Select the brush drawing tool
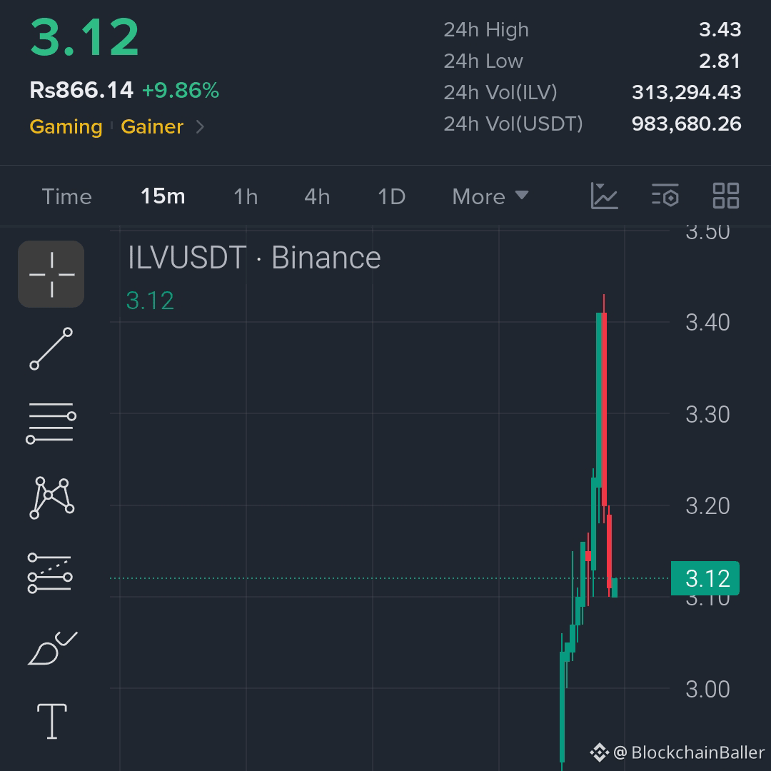The width and height of the screenshot is (771, 771). [53, 648]
